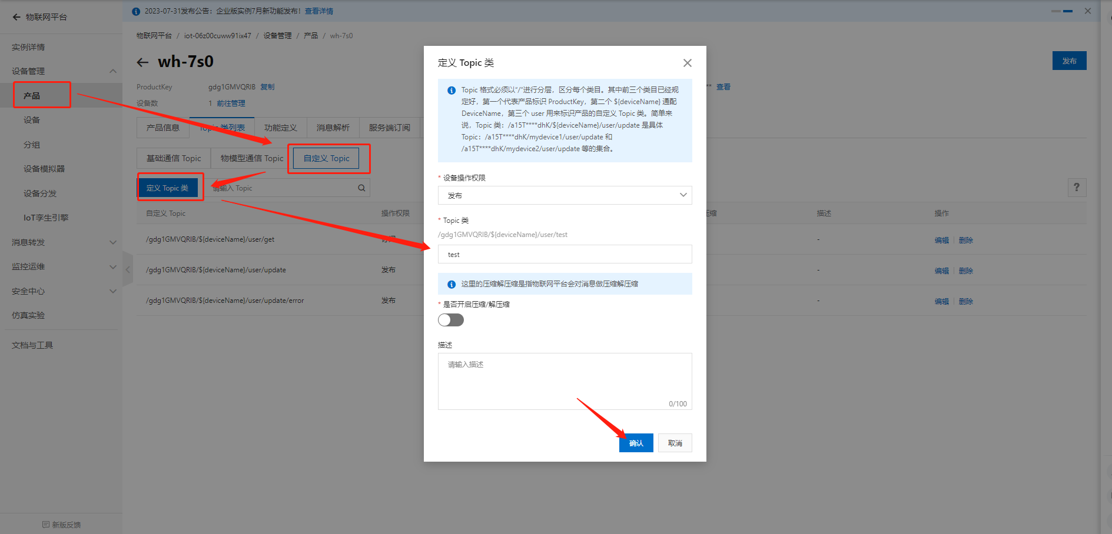Close the 定义 Topic 类 dialog

(x=687, y=63)
